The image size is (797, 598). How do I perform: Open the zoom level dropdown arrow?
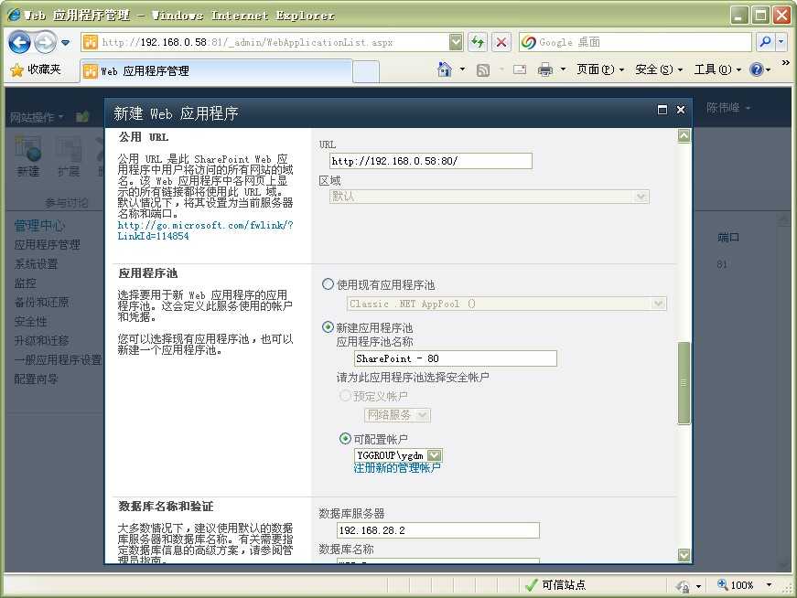769,585
